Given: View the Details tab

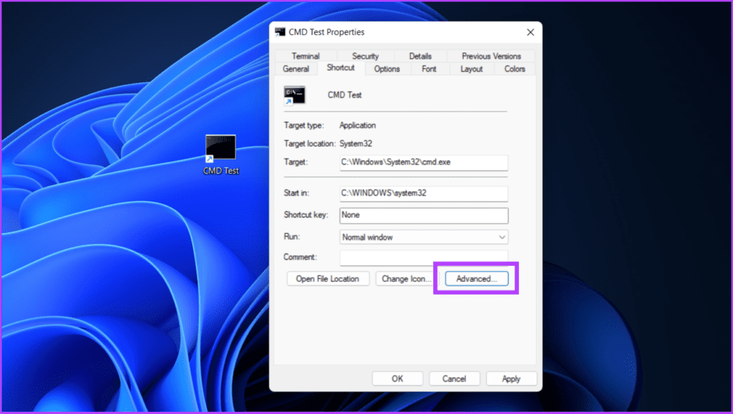Looking at the screenshot, I should pyautogui.click(x=420, y=56).
